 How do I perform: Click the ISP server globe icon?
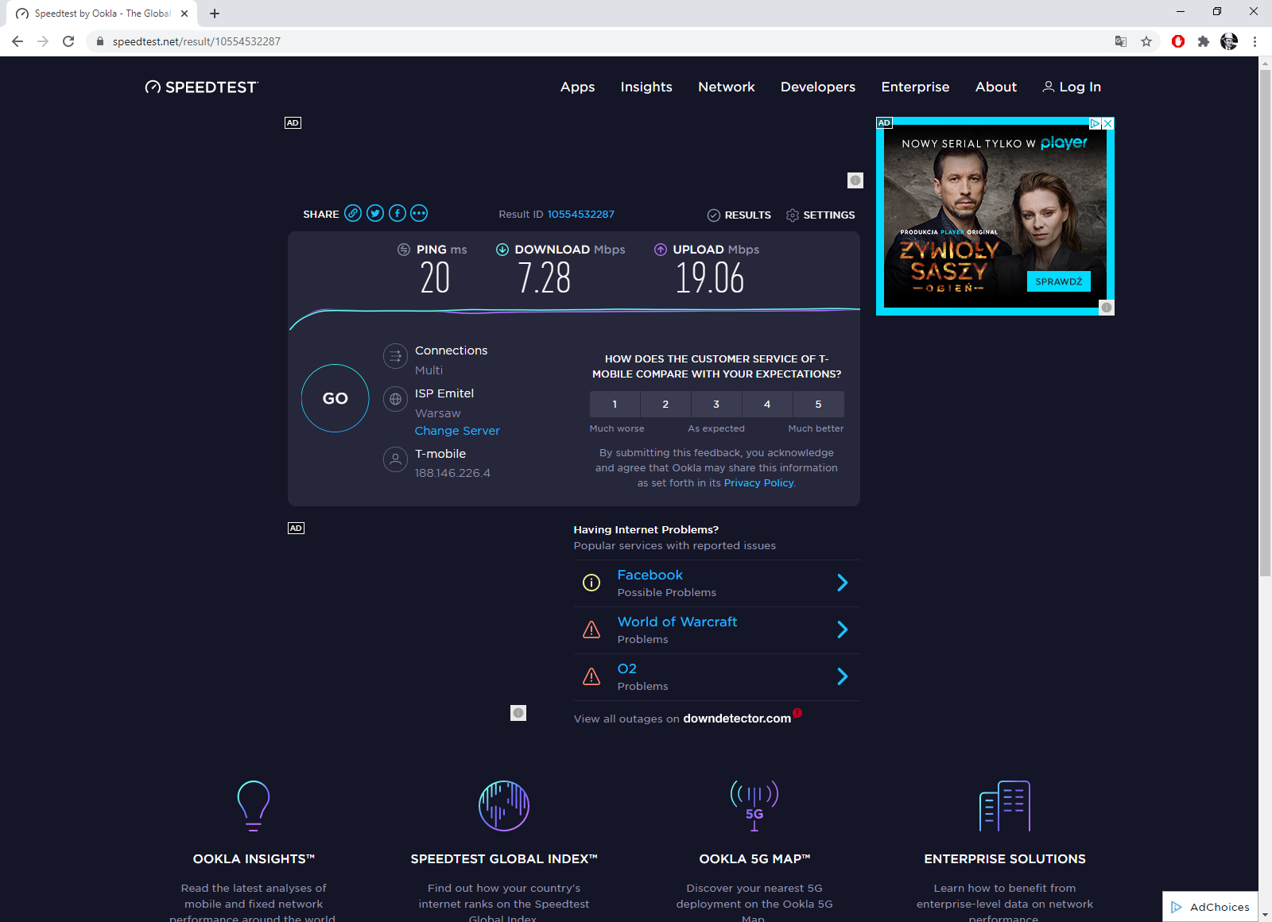[395, 399]
